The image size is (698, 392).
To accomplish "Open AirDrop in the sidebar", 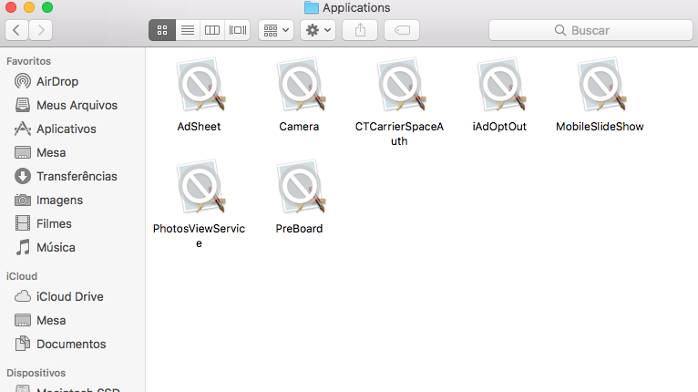I will (73, 81).
